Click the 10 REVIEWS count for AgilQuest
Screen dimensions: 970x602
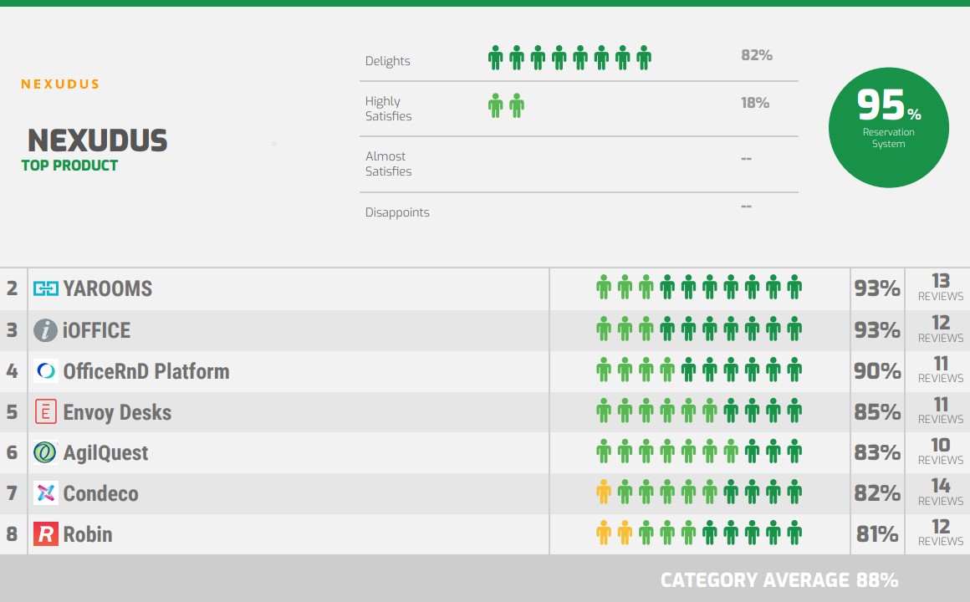[940, 451]
